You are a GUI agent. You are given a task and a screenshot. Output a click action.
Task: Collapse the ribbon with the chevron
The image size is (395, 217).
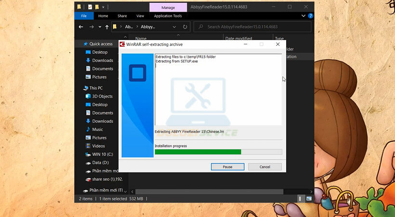[304, 16]
